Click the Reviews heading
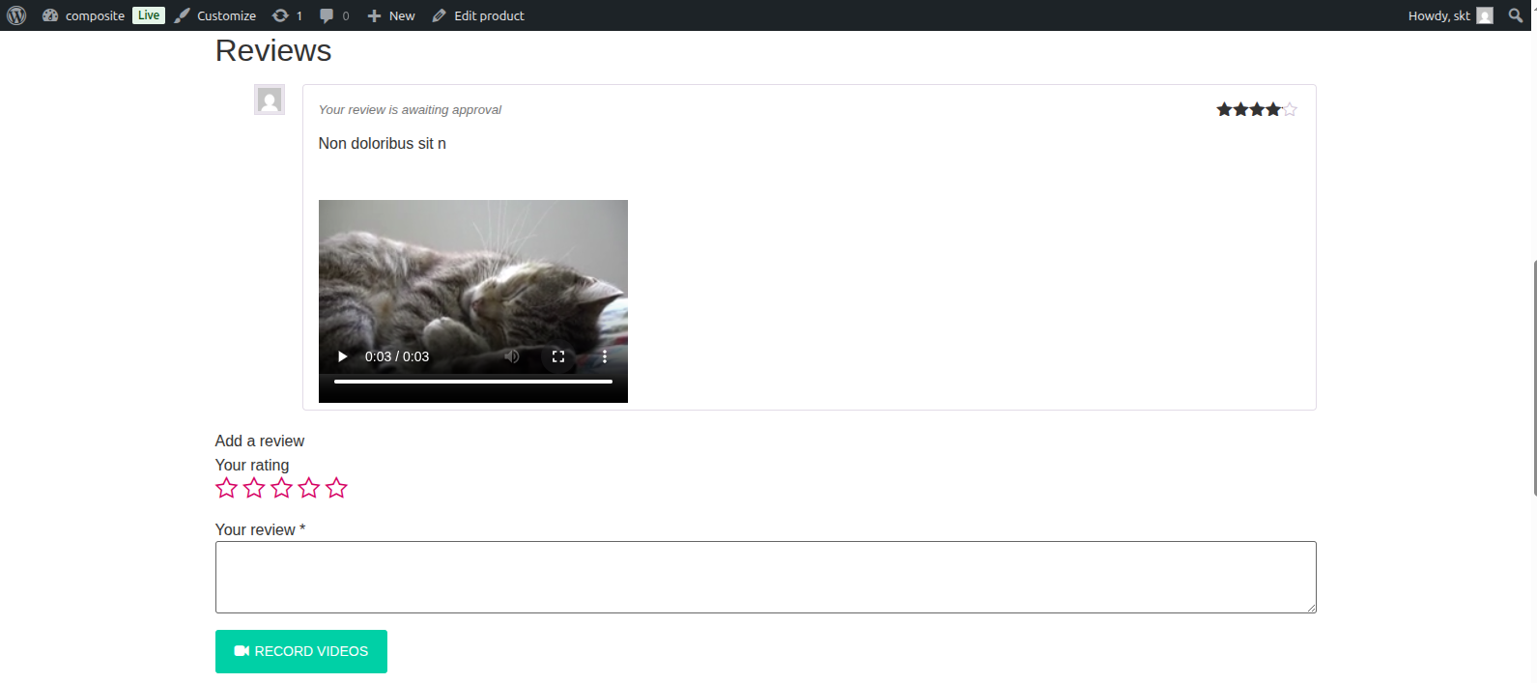Viewport: 1537px width, 683px height. coord(273,50)
